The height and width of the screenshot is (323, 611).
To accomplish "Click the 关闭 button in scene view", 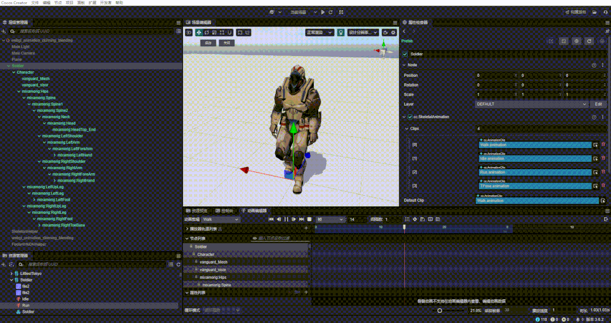I will 227,43.
